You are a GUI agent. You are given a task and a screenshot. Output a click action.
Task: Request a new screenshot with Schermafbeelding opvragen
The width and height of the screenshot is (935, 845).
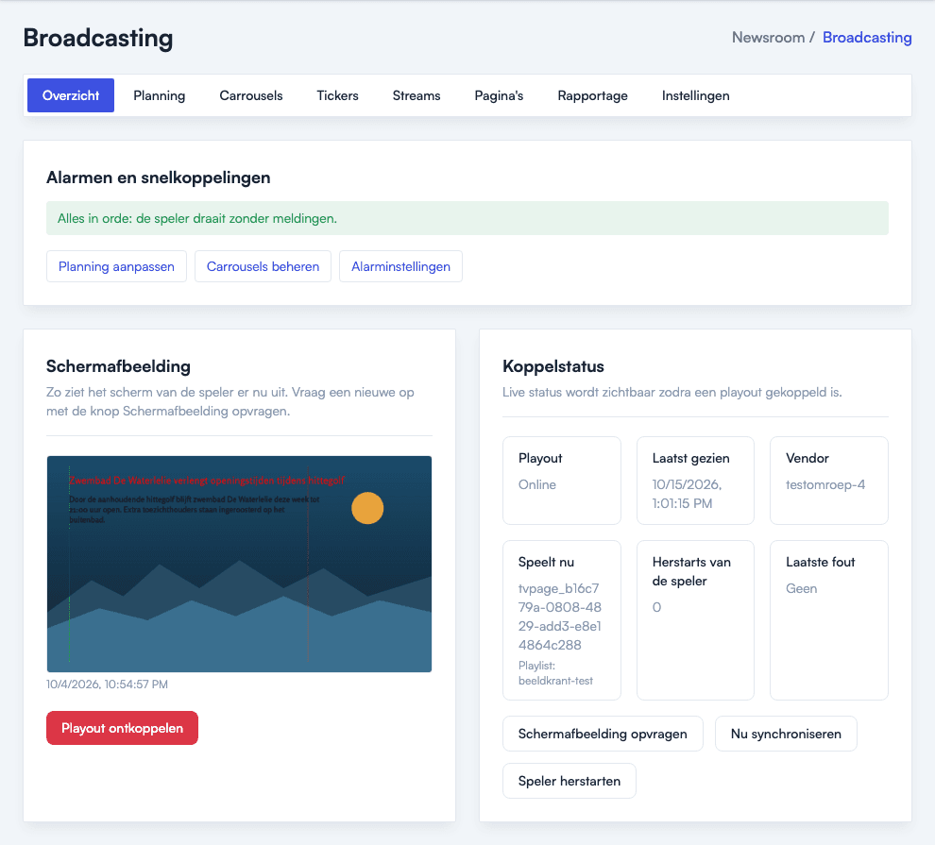pyautogui.click(x=603, y=734)
